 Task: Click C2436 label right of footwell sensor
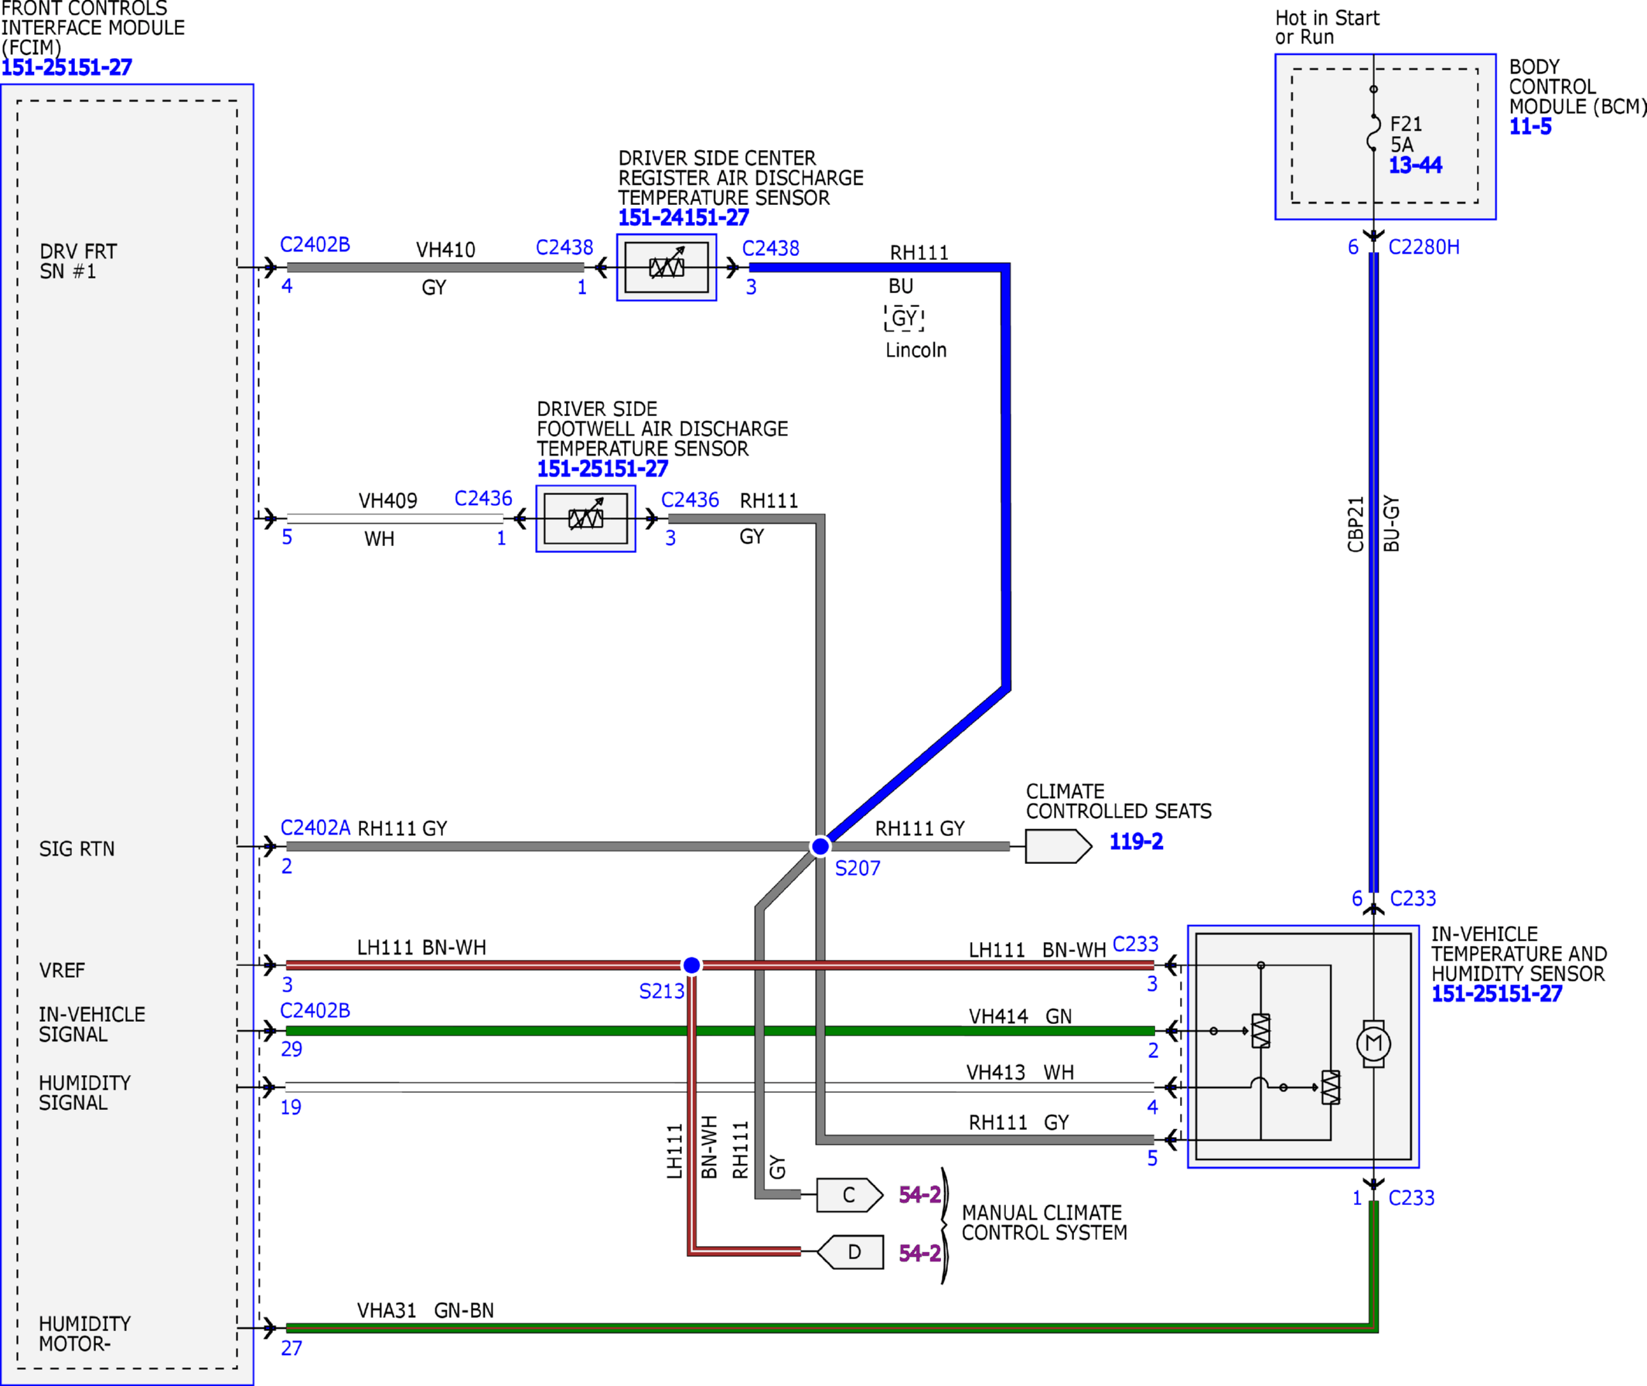(690, 500)
